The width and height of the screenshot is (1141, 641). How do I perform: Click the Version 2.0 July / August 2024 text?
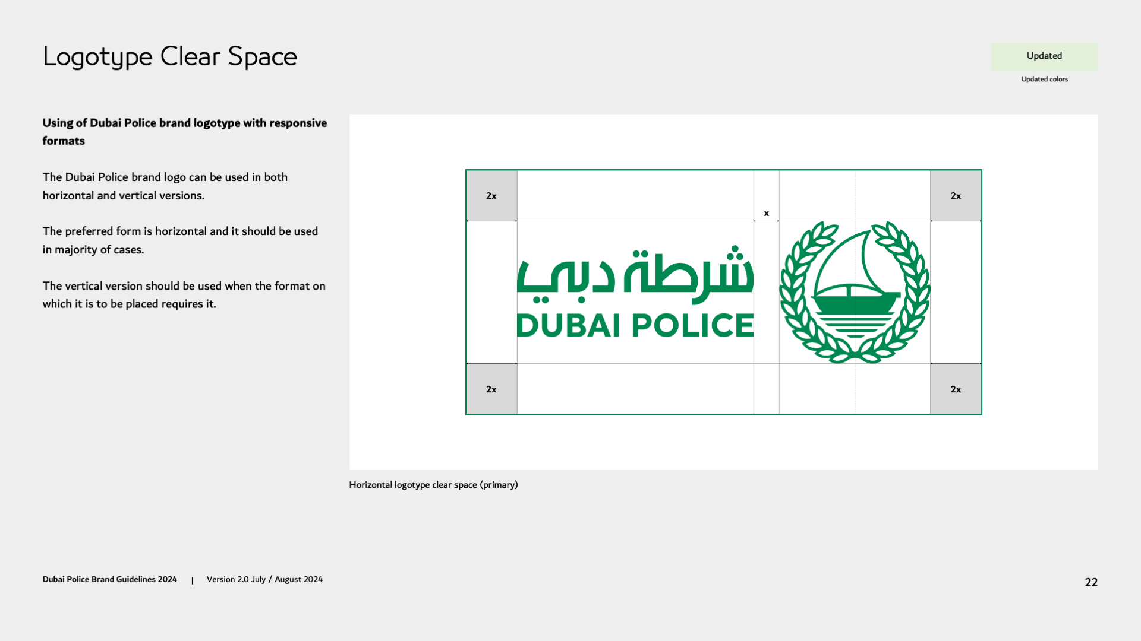coord(264,579)
